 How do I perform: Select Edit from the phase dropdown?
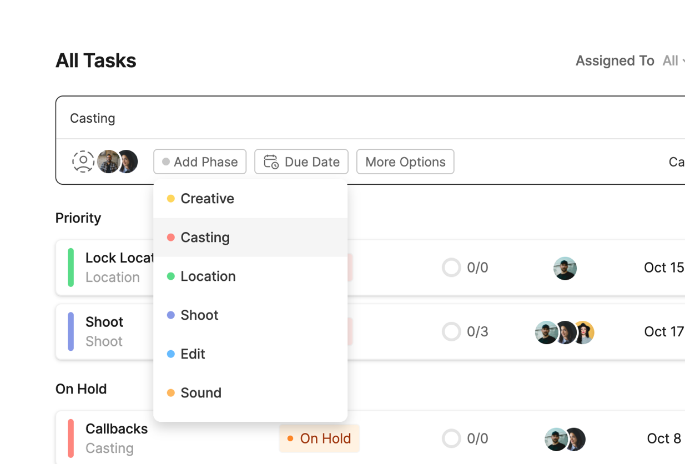coord(193,354)
